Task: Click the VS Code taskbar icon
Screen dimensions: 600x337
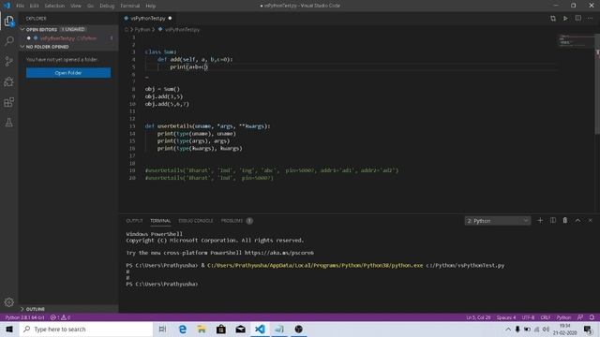Action: coord(260,329)
